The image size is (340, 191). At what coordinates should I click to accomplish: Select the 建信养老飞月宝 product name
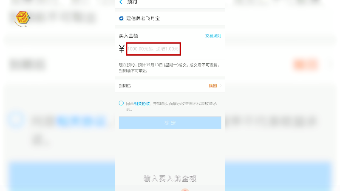coord(143,18)
